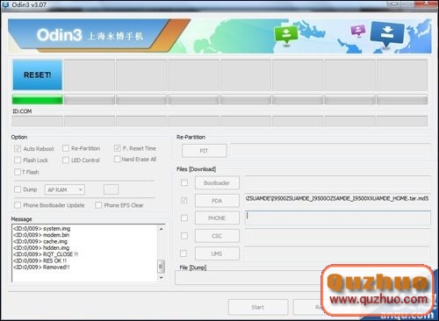
Task: Select the 'system.img' log line
Action: coord(42,229)
